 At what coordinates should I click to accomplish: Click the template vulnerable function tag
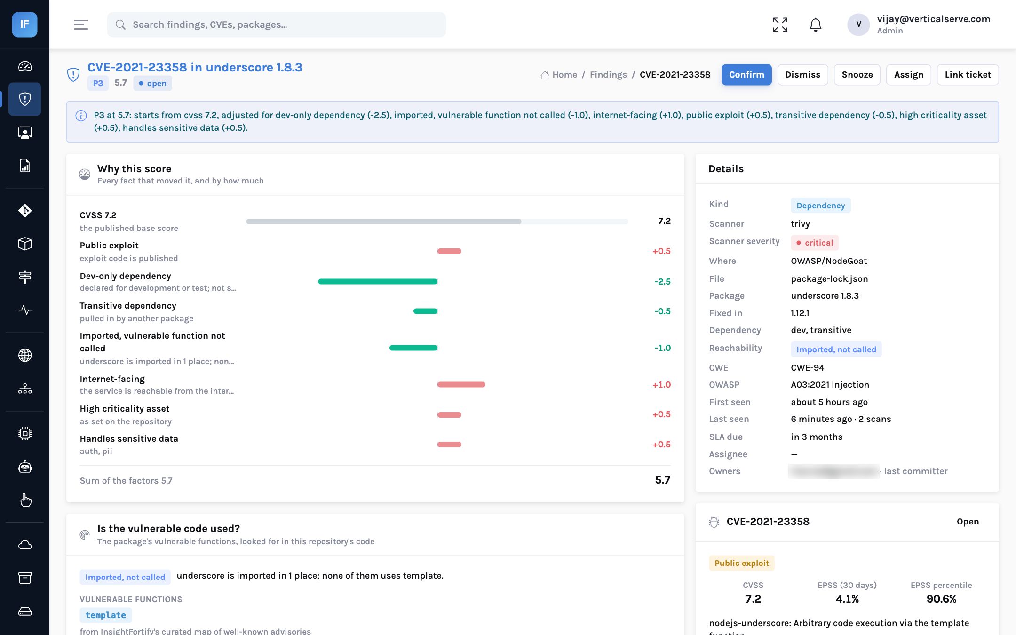(105, 615)
